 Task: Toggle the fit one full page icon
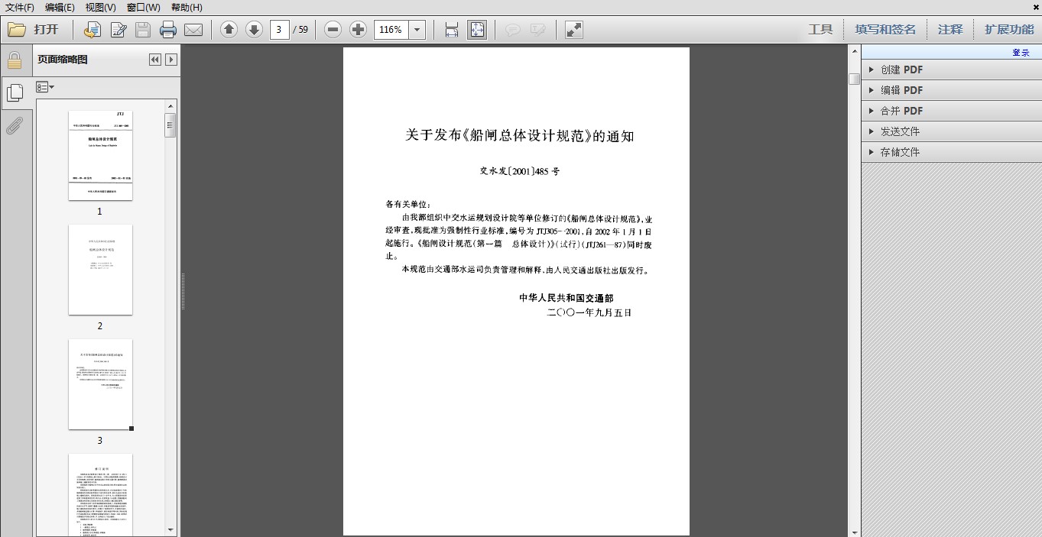pyautogui.click(x=476, y=30)
